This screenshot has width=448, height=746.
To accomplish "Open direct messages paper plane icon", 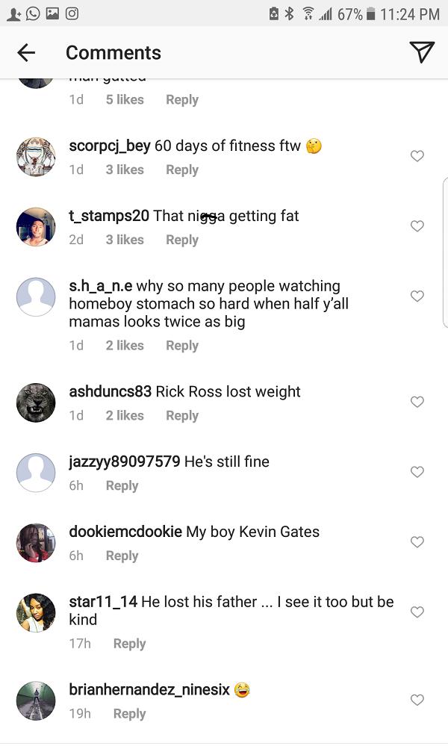I will click(421, 52).
